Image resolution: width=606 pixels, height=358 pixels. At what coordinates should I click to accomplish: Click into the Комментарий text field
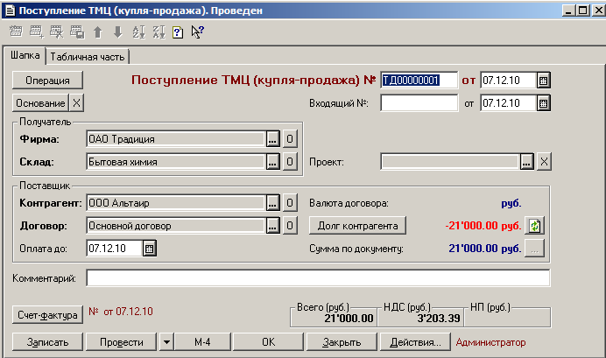coord(317,278)
